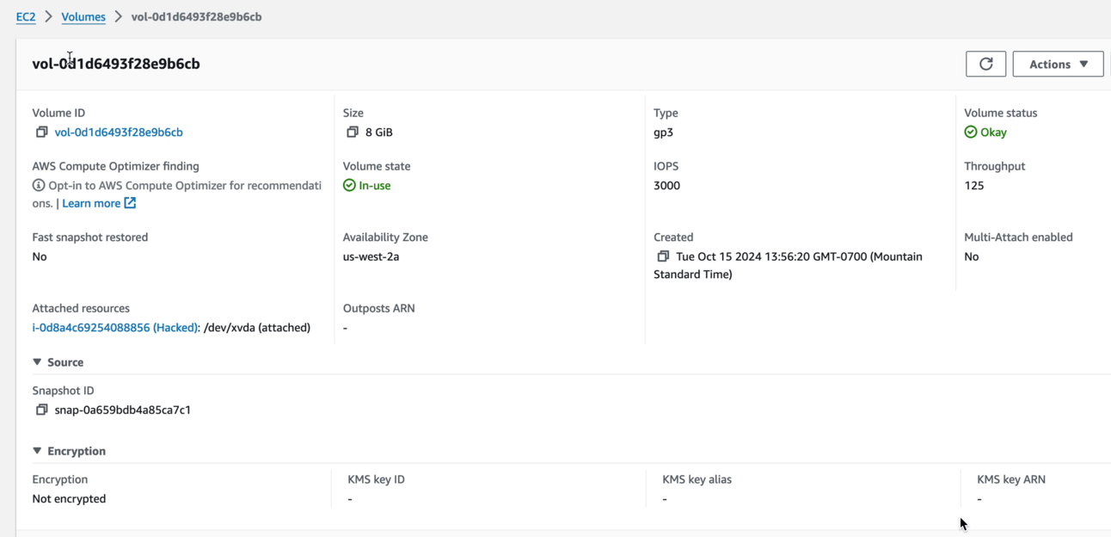Navigate to EC2 via breadcrumb

pyautogui.click(x=25, y=15)
